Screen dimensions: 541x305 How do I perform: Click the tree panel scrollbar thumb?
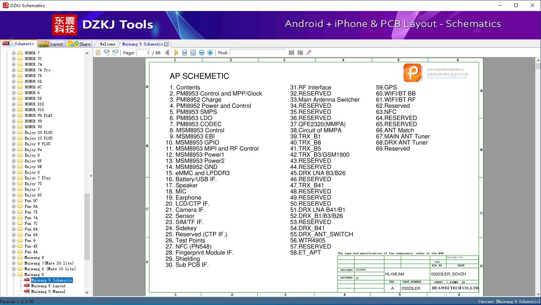click(x=87, y=227)
